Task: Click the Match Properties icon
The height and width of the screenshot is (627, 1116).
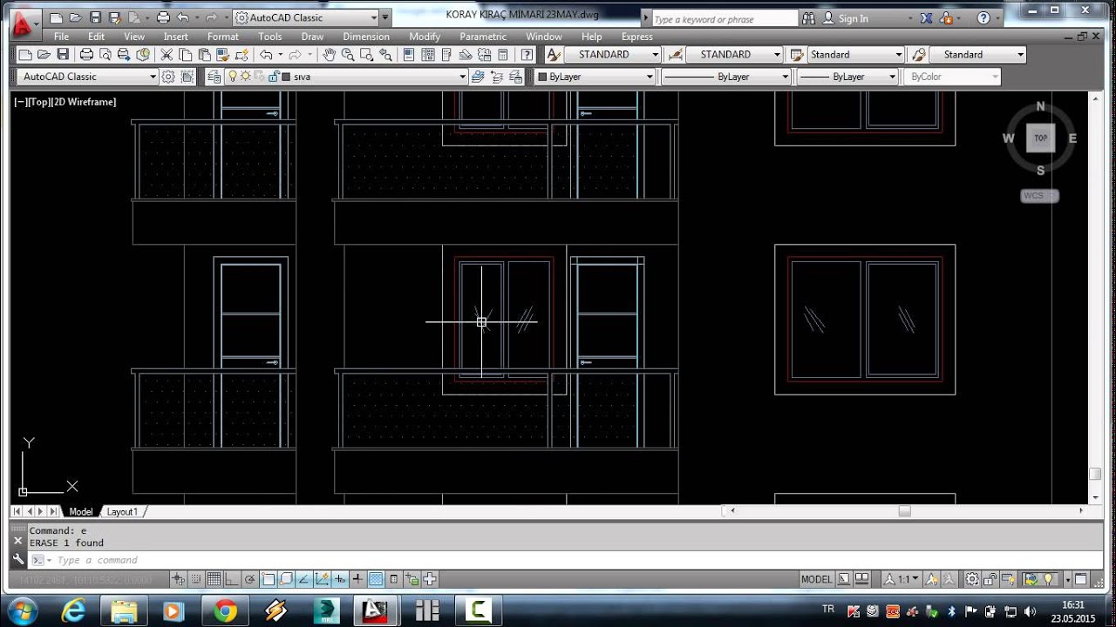Action: 223,54
